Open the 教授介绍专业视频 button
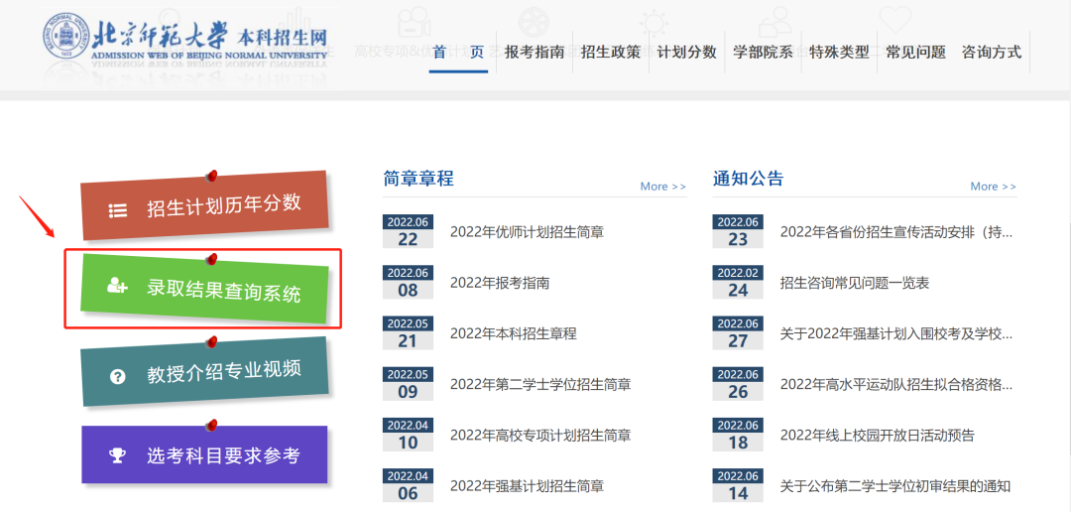 click(x=205, y=372)
